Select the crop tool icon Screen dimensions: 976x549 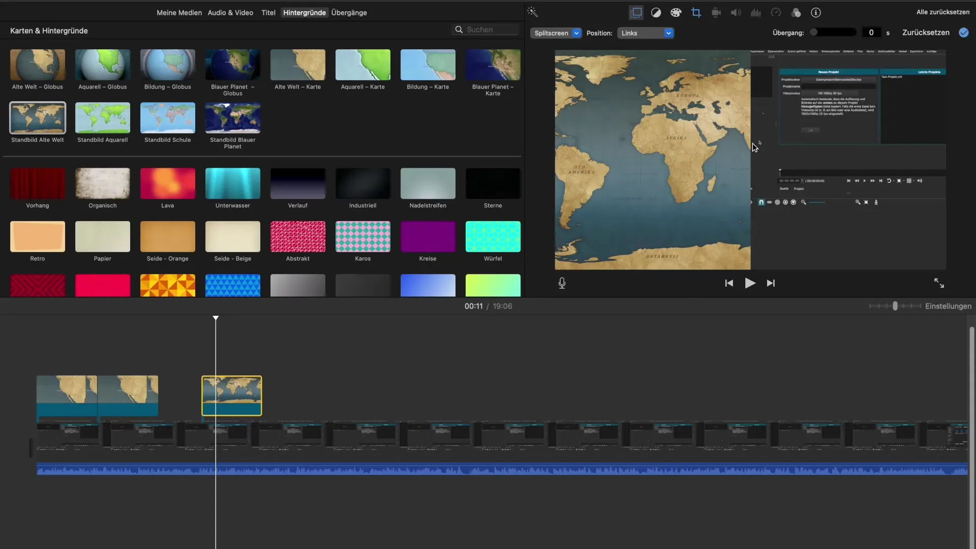(x=696, y=13)
